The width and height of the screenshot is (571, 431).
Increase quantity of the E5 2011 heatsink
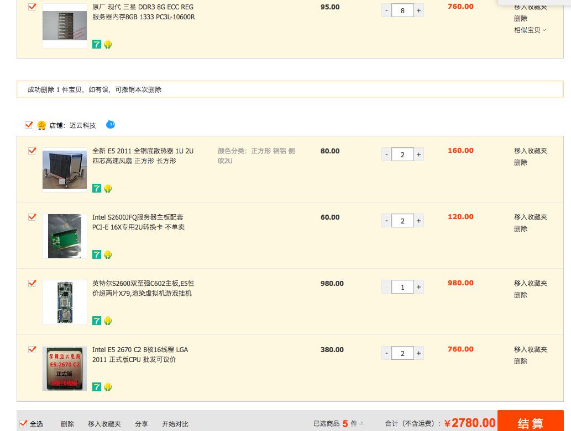[419, 155]
